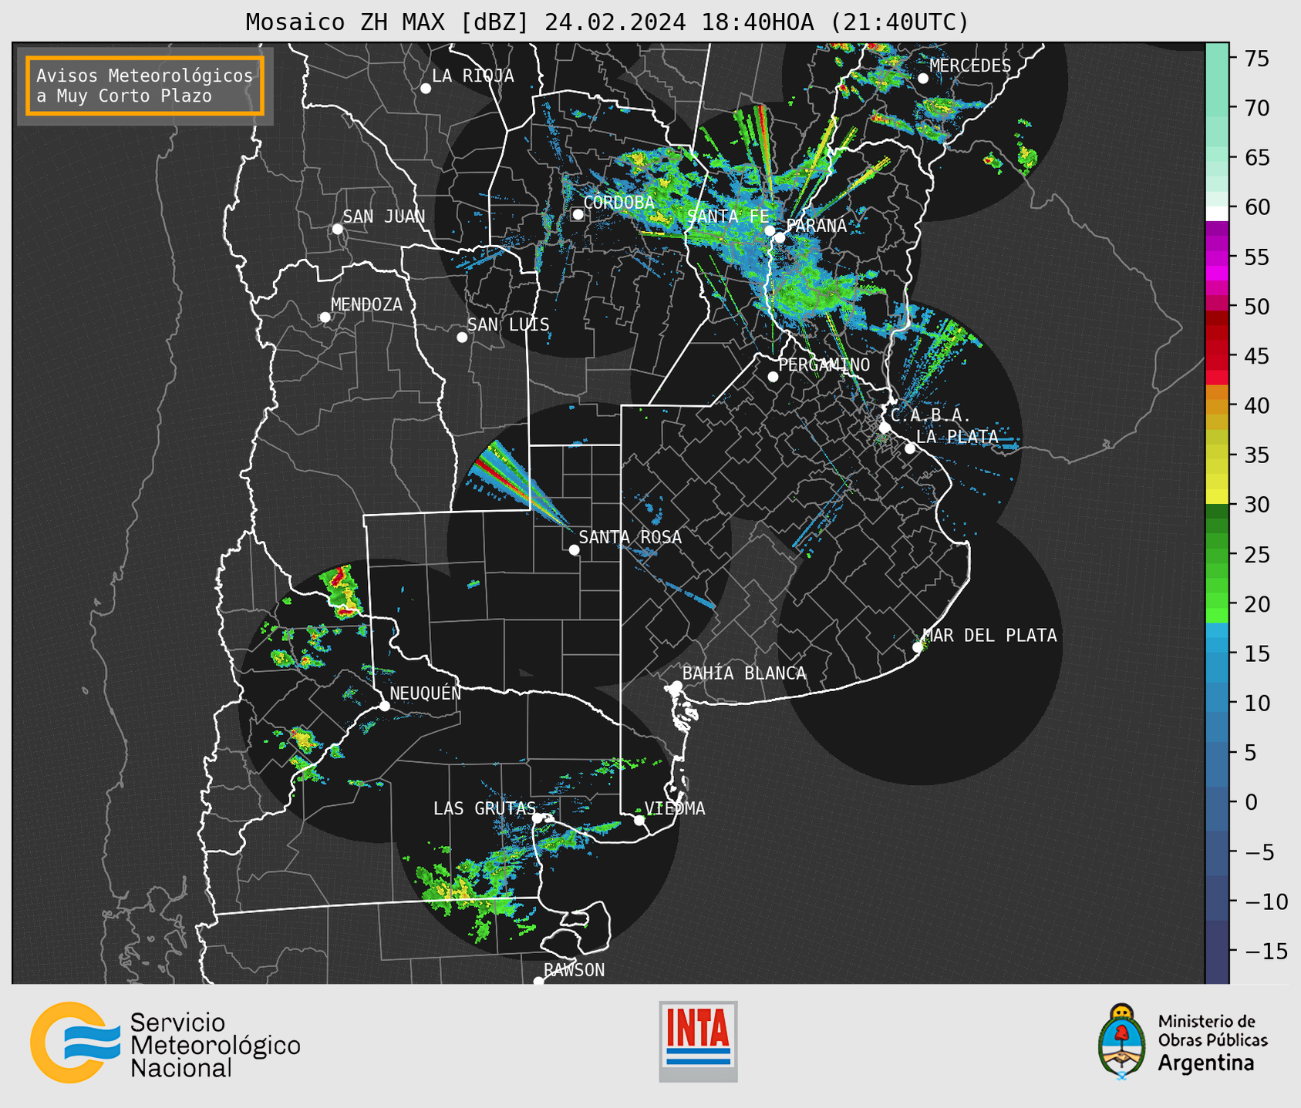Image resolution: width=1301 pixels, height=1108 pixels.
Task: Click the SANTA ROSA label text
Action: pyautogui.click(x=630, y=537)
